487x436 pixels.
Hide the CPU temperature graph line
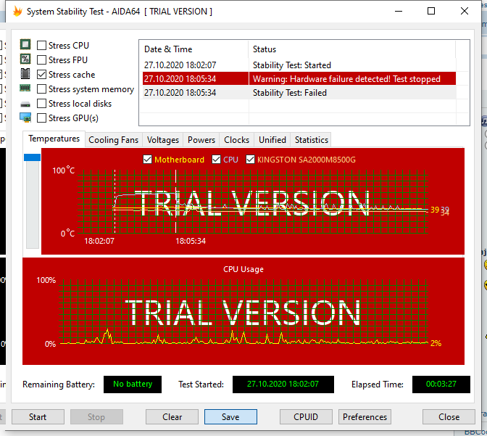tap(216, 160)
